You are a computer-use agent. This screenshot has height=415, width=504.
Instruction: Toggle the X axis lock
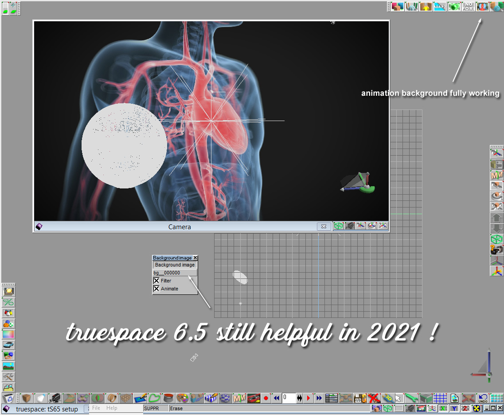pos(443,408)
